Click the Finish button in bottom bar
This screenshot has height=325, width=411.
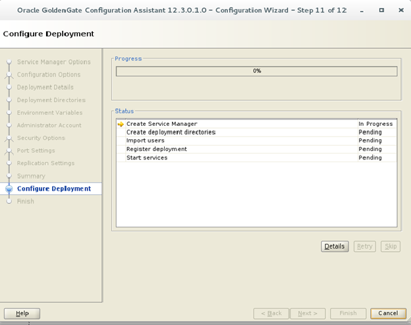pos(348,313)
